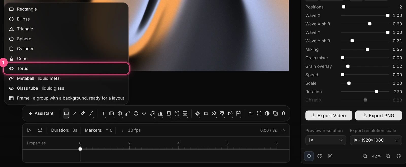Click the sun effects icon
Screen dimensions: 406x167
pos(198,113)
